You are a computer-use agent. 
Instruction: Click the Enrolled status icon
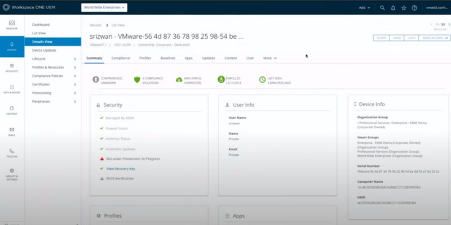221,79
